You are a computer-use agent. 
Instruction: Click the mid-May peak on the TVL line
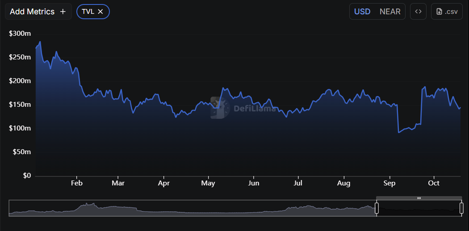[223, 88]
